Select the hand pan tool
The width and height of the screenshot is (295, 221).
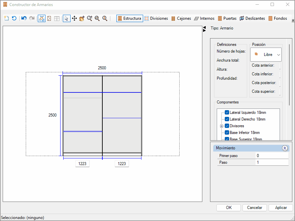[82, 18]
